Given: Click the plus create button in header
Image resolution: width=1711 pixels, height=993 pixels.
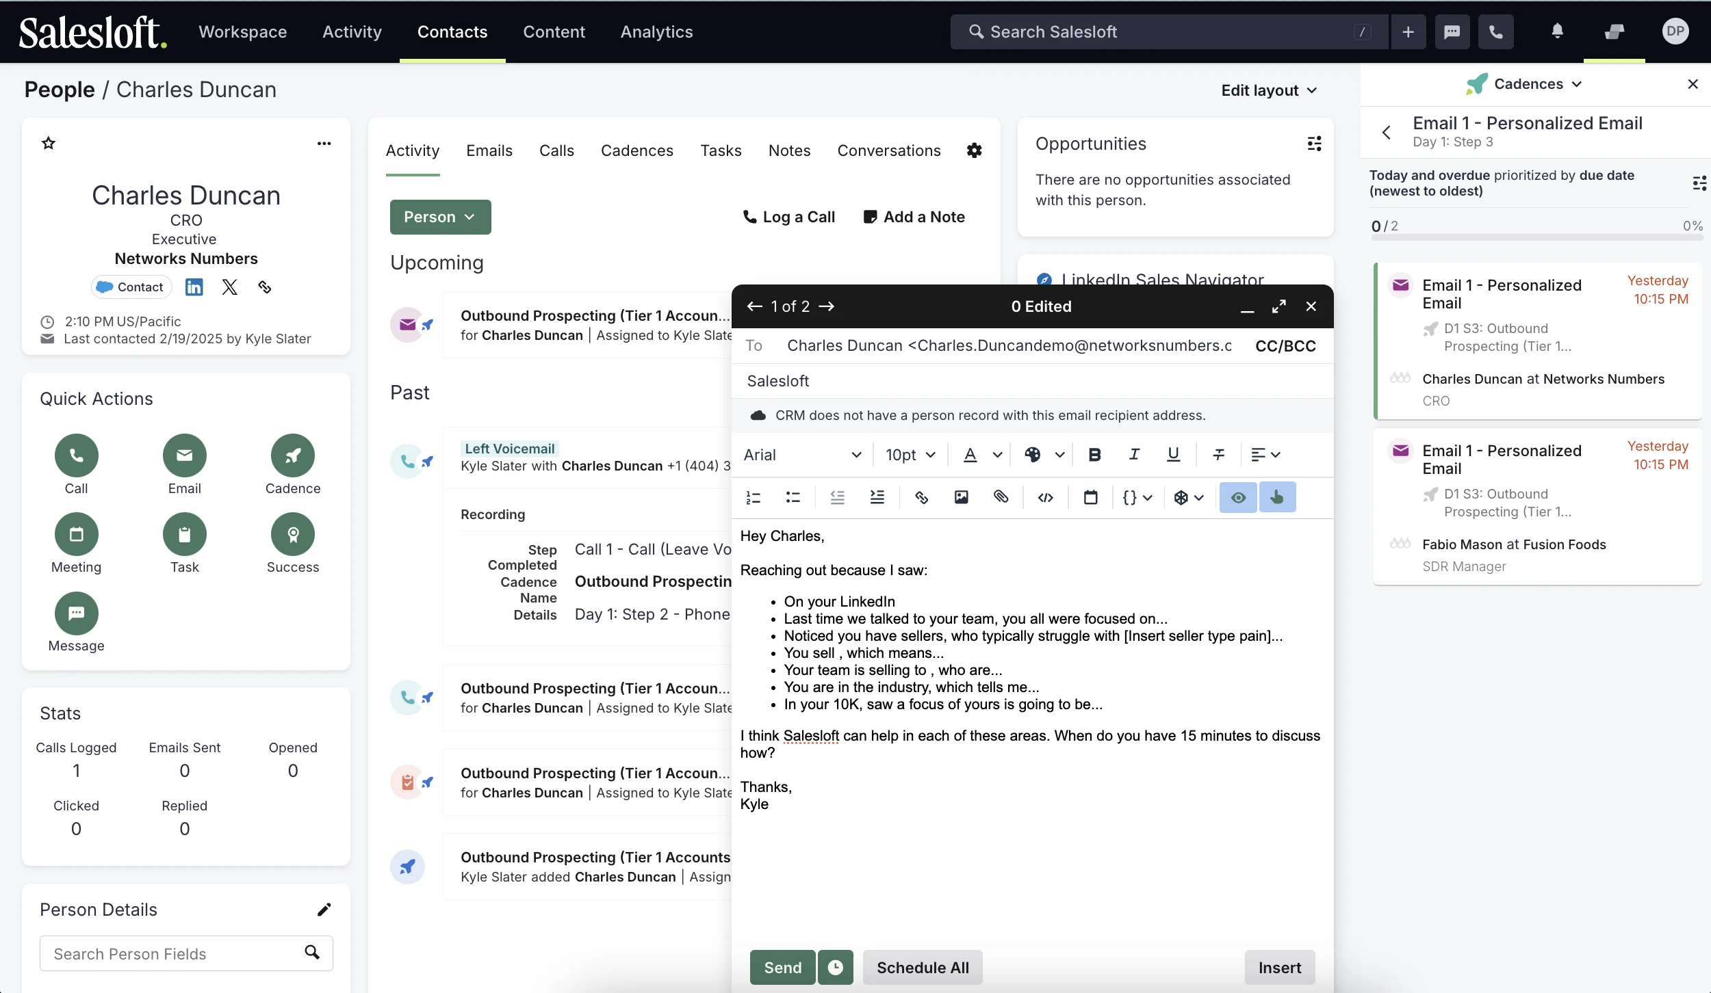Looking at the screenshot, I should click(x=1408, y=31).
